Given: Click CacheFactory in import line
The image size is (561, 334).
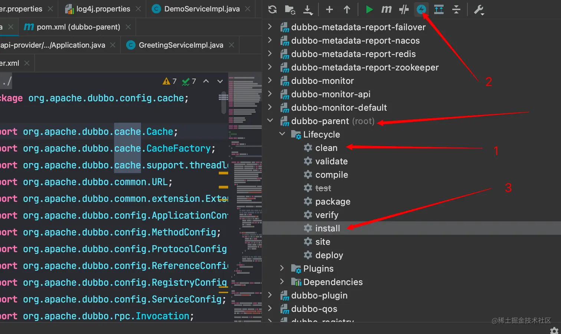Looking at the screenshot, I should [178, 148].
